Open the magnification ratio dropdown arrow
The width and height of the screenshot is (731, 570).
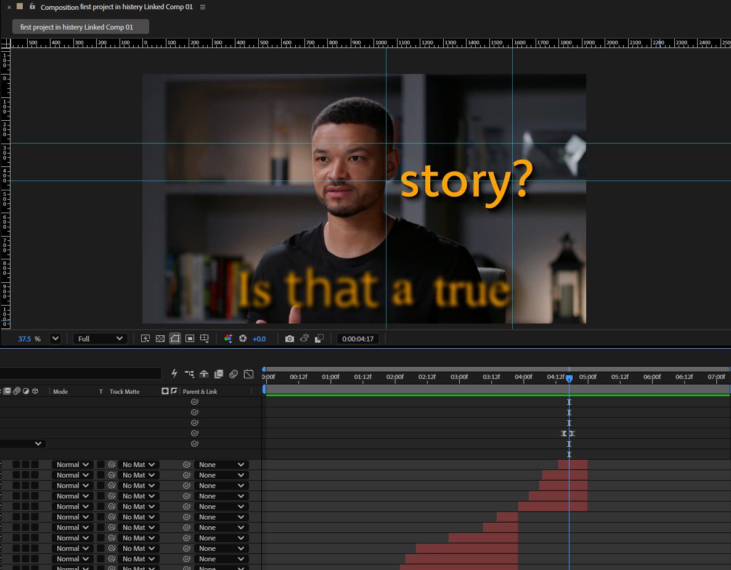tap(55, 338)
